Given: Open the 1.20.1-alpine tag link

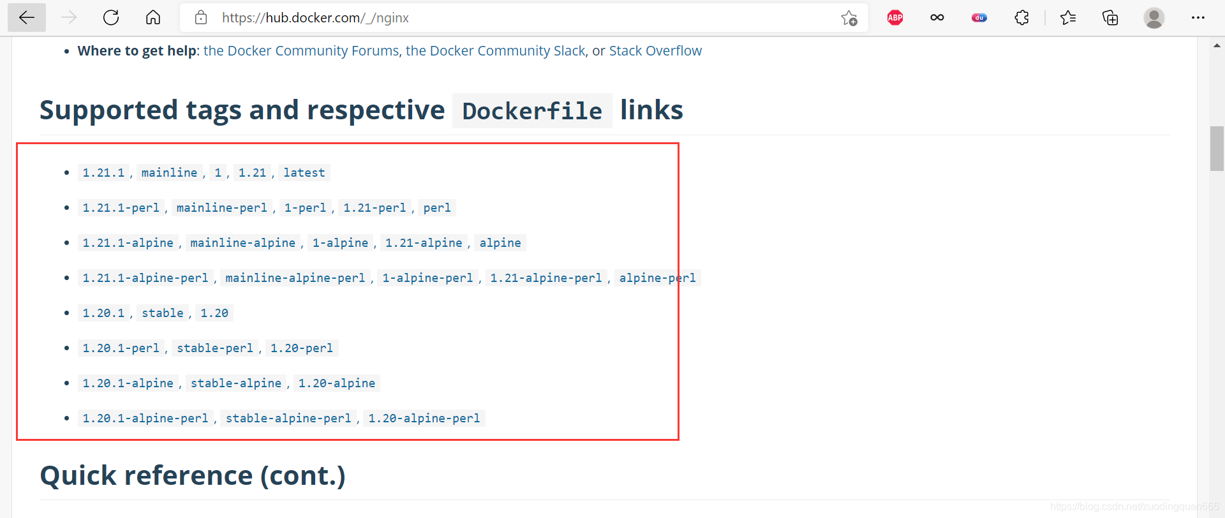Looking at the screenshot, I should (128, 383).
